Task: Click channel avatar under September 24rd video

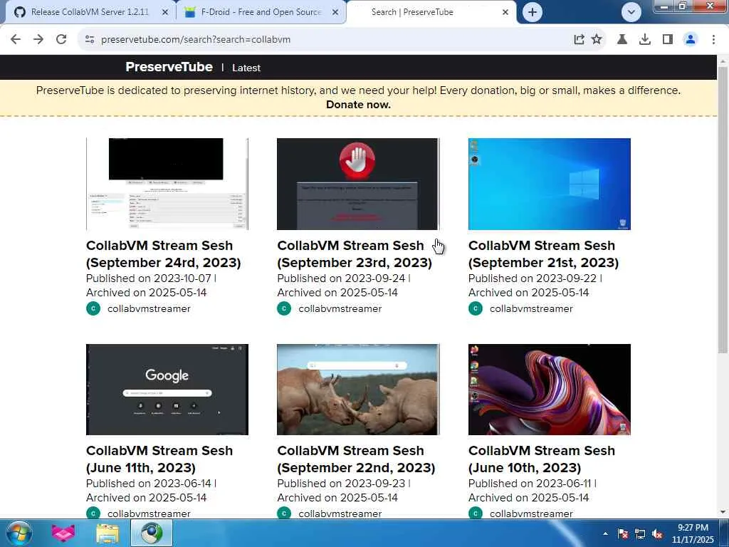Action: (93, 308)
